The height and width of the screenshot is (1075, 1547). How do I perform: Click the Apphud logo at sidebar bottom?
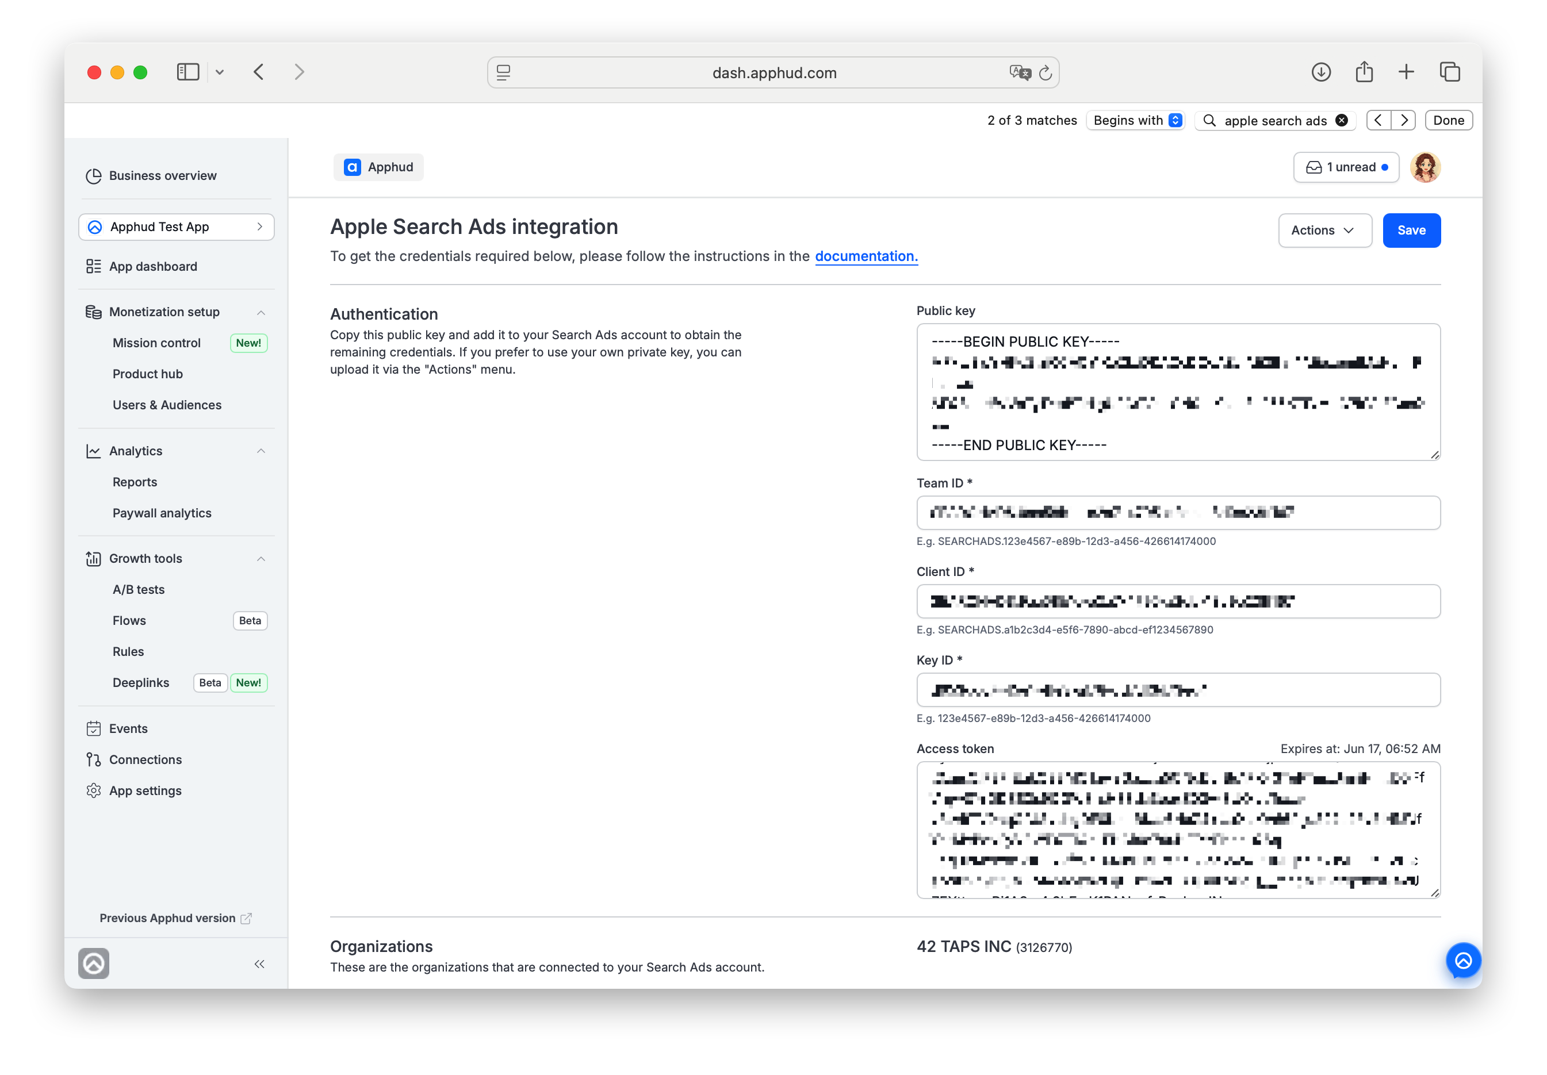94,963
